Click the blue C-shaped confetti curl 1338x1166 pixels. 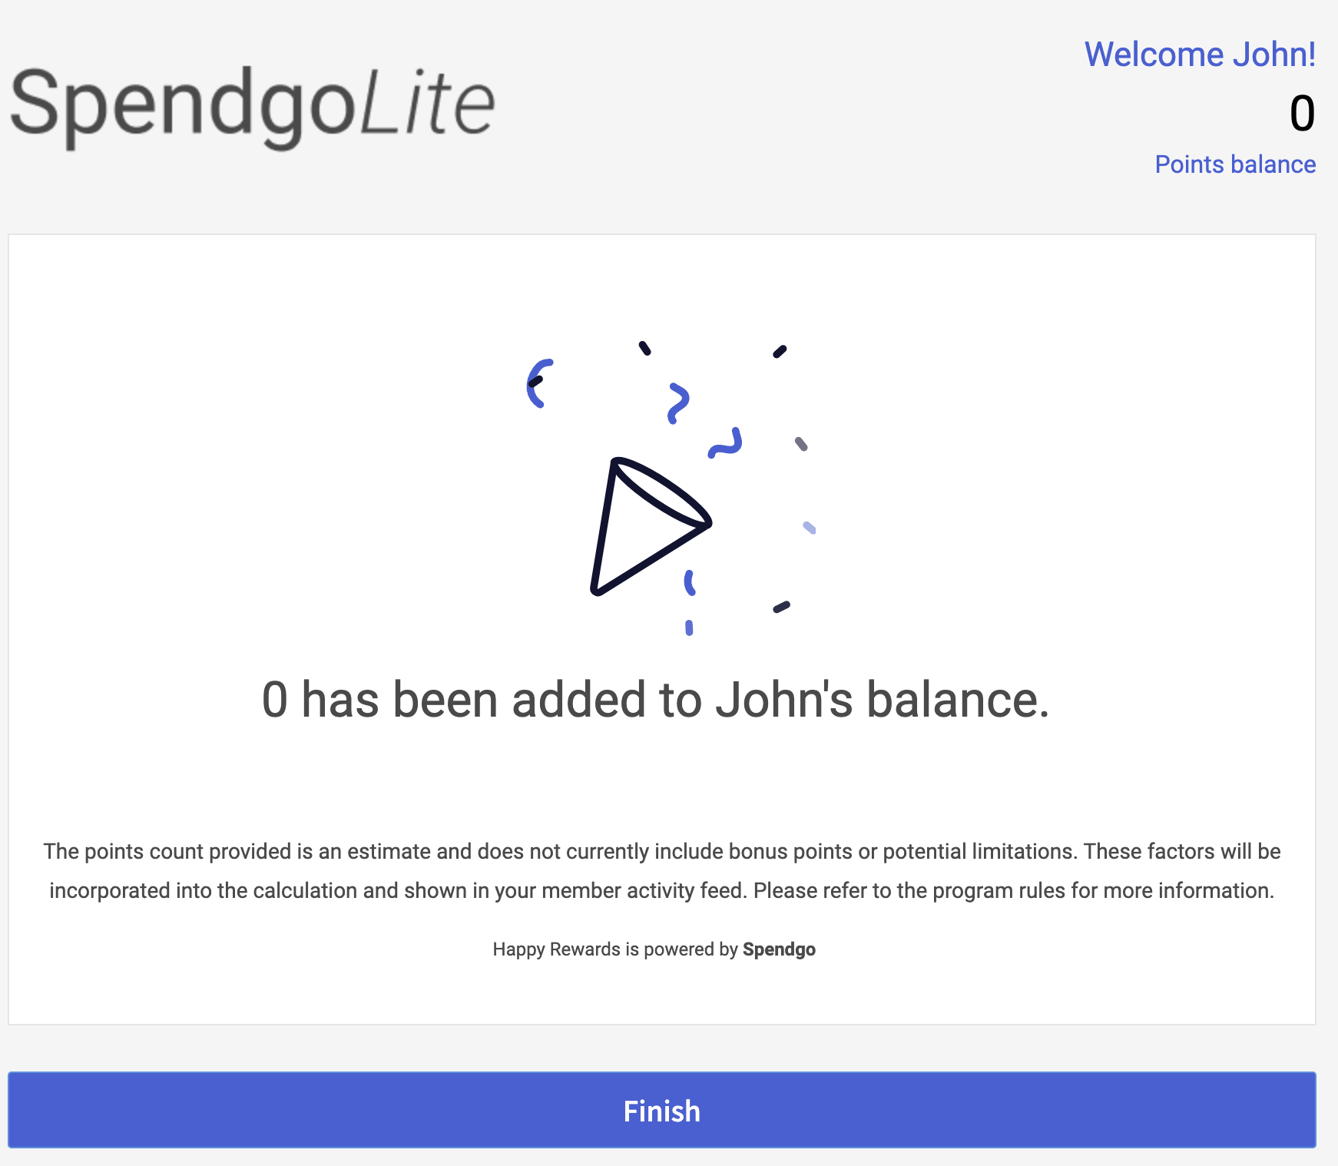(x=537, y=383)
